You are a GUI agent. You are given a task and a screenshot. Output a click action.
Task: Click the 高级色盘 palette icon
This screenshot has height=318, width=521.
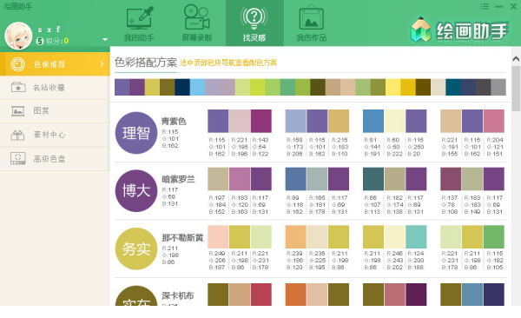click(x=18, y=159)
